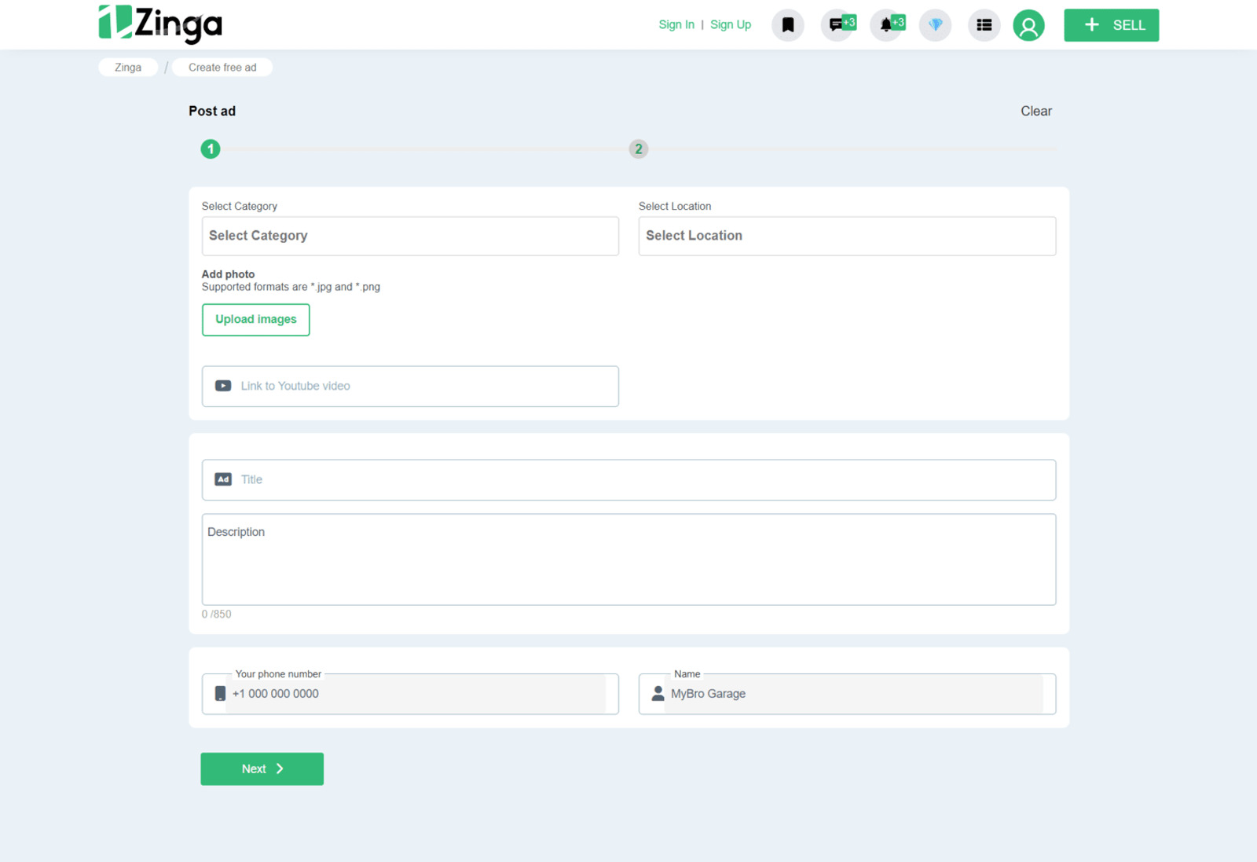Click the blue diamond premium icon
The image size is (1257, 862).
(935, 24)
